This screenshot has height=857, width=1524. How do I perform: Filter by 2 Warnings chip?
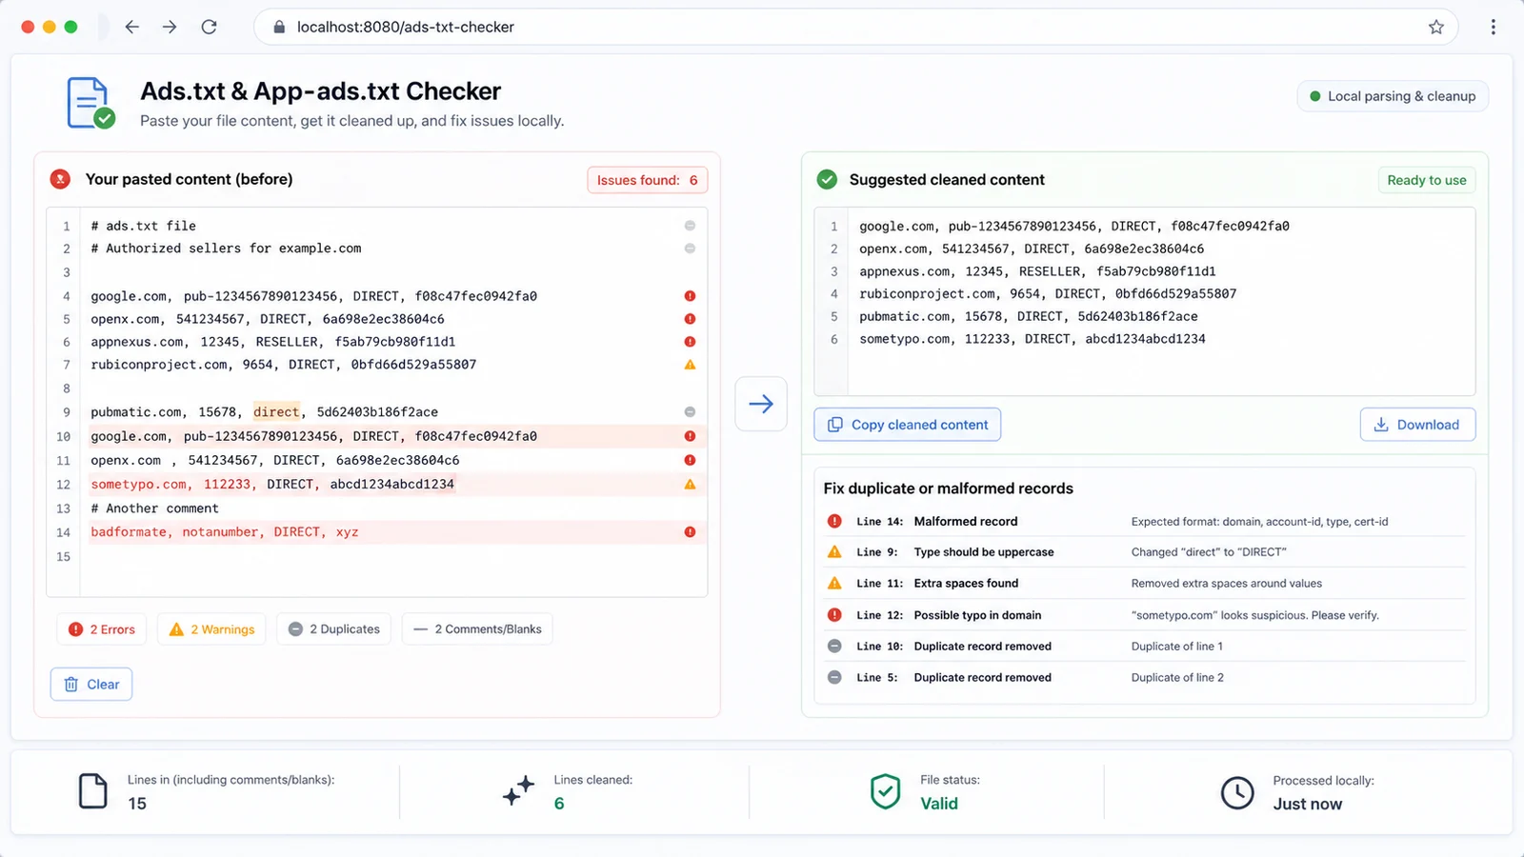point(211,629)
